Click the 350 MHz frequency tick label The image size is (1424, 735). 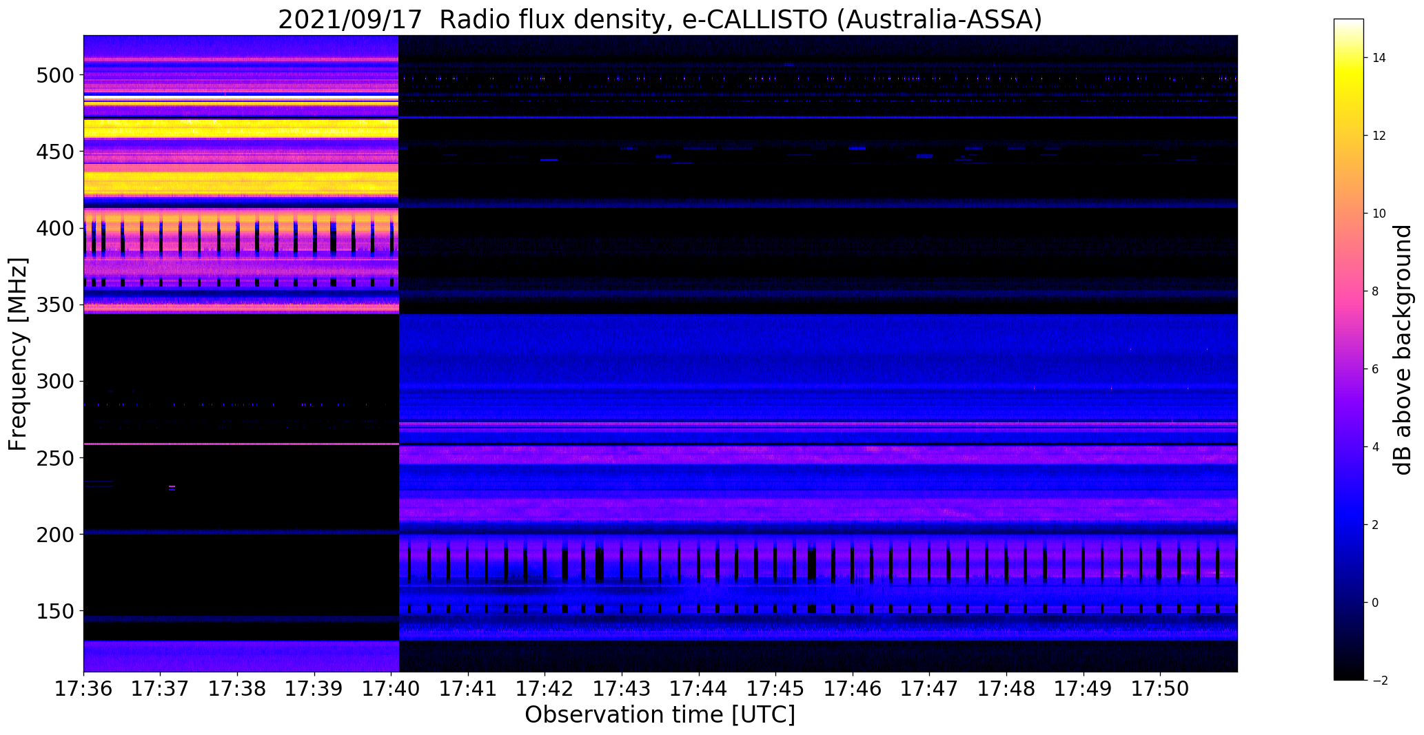[54, 304]
